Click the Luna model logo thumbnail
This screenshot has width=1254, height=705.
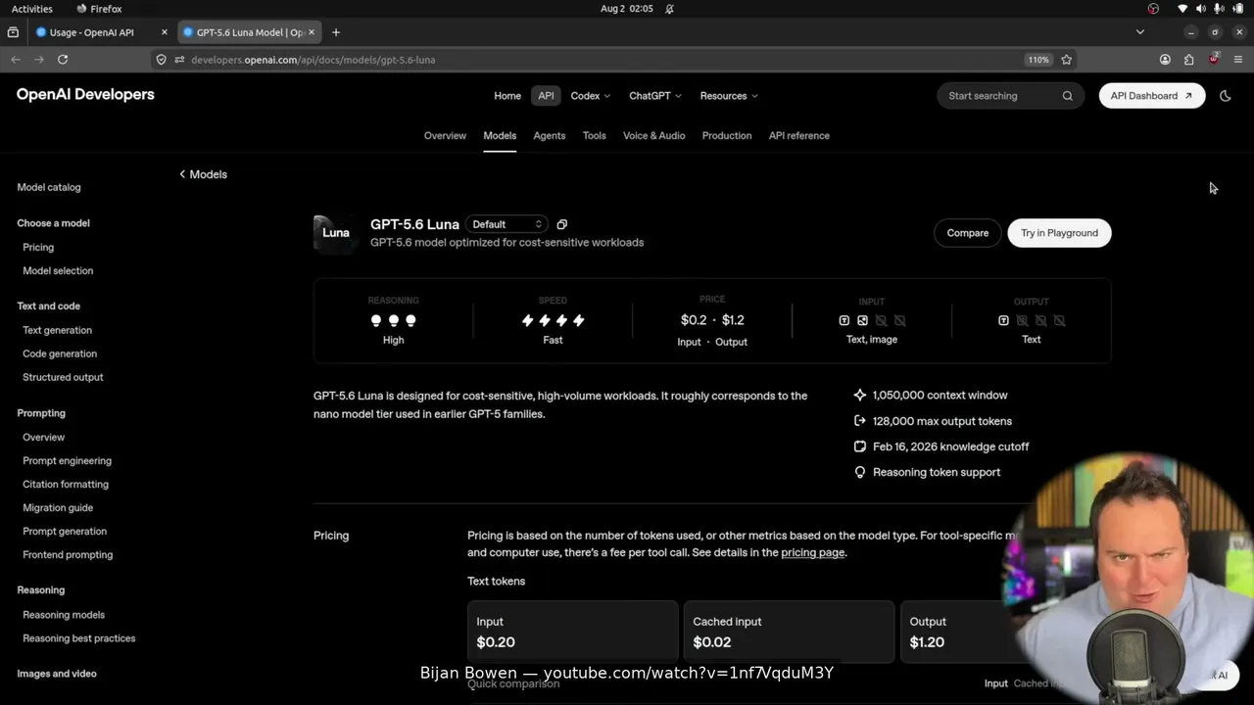click(336, 233)
